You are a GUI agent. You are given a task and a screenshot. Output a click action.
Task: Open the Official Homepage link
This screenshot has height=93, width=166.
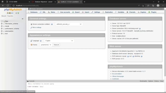tap(118, 76)
